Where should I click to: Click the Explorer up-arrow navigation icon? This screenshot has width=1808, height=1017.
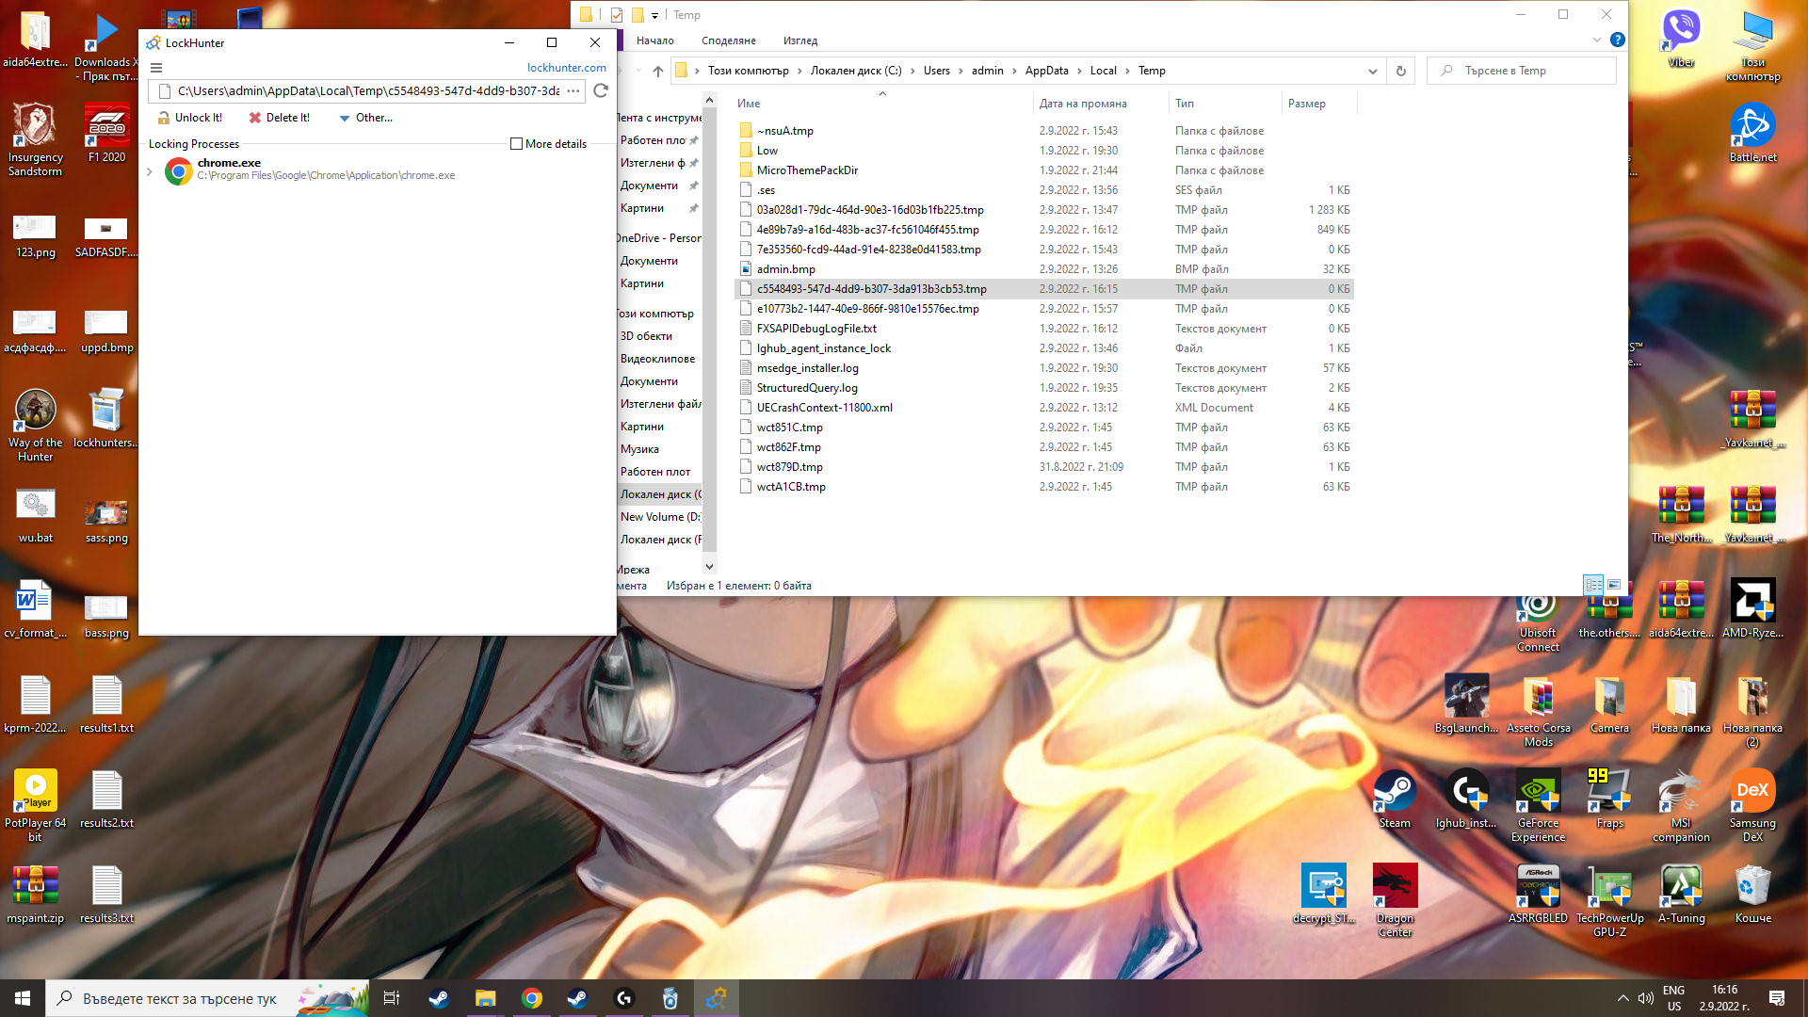point(658,71)
